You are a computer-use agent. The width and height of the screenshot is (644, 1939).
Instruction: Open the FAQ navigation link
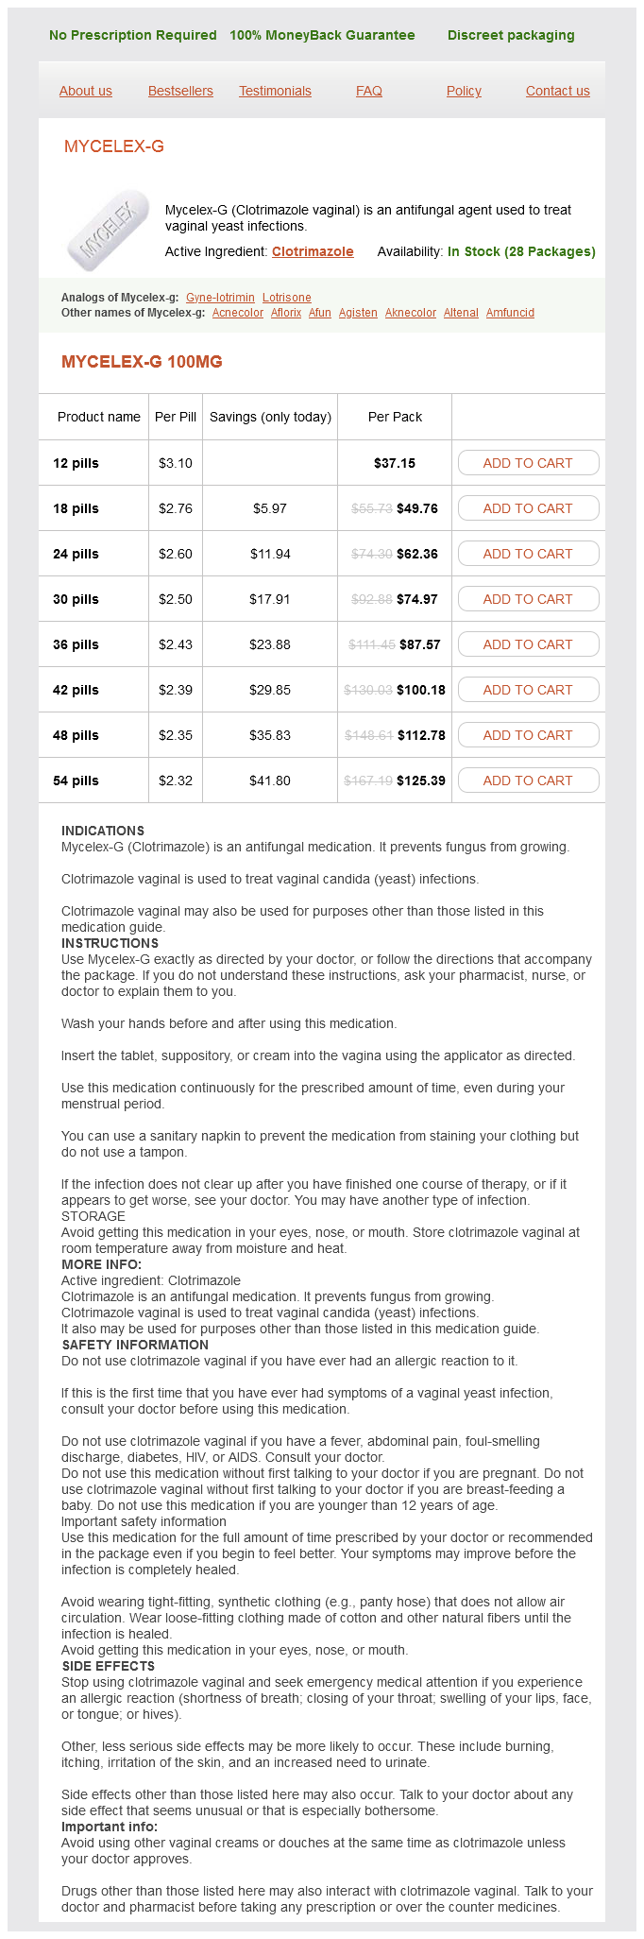click(x=369, y=91)
